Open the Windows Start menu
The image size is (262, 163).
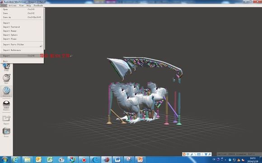5,160
